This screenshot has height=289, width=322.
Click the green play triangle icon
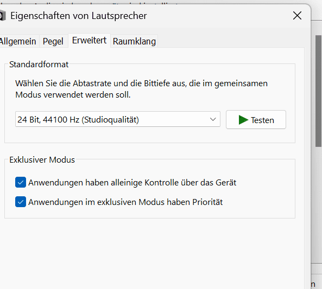[x=243, y=120]
